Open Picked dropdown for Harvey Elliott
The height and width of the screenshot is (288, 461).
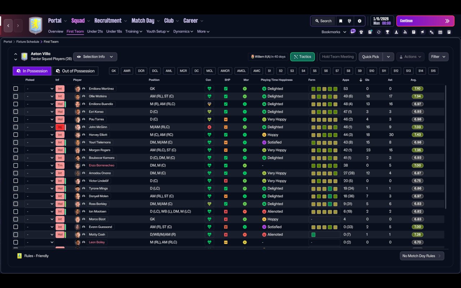point(40,135)
